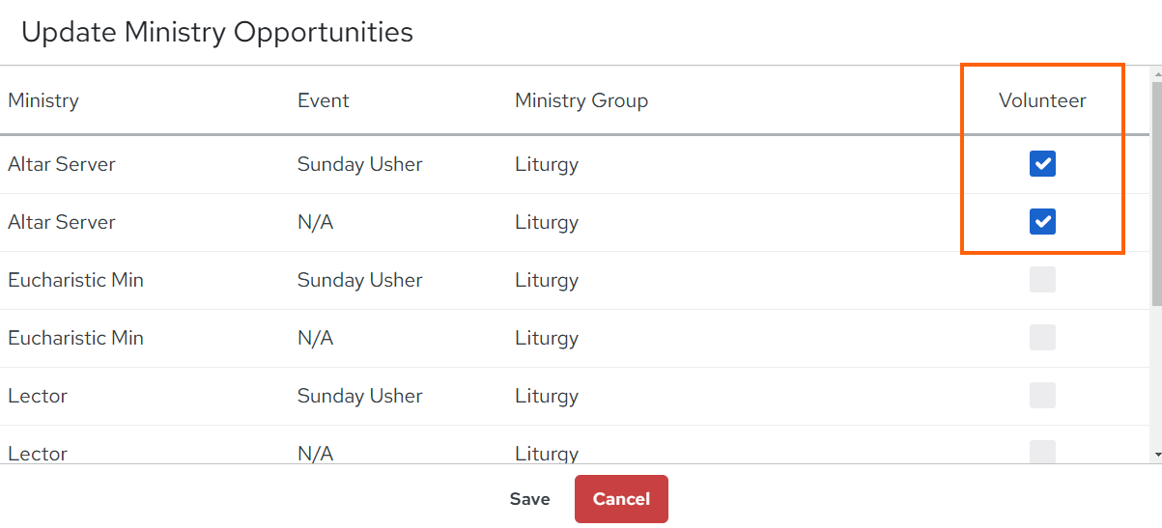Click the Ministry Group column header
Screen dimensions: 1162x528
tap(581, 100)
